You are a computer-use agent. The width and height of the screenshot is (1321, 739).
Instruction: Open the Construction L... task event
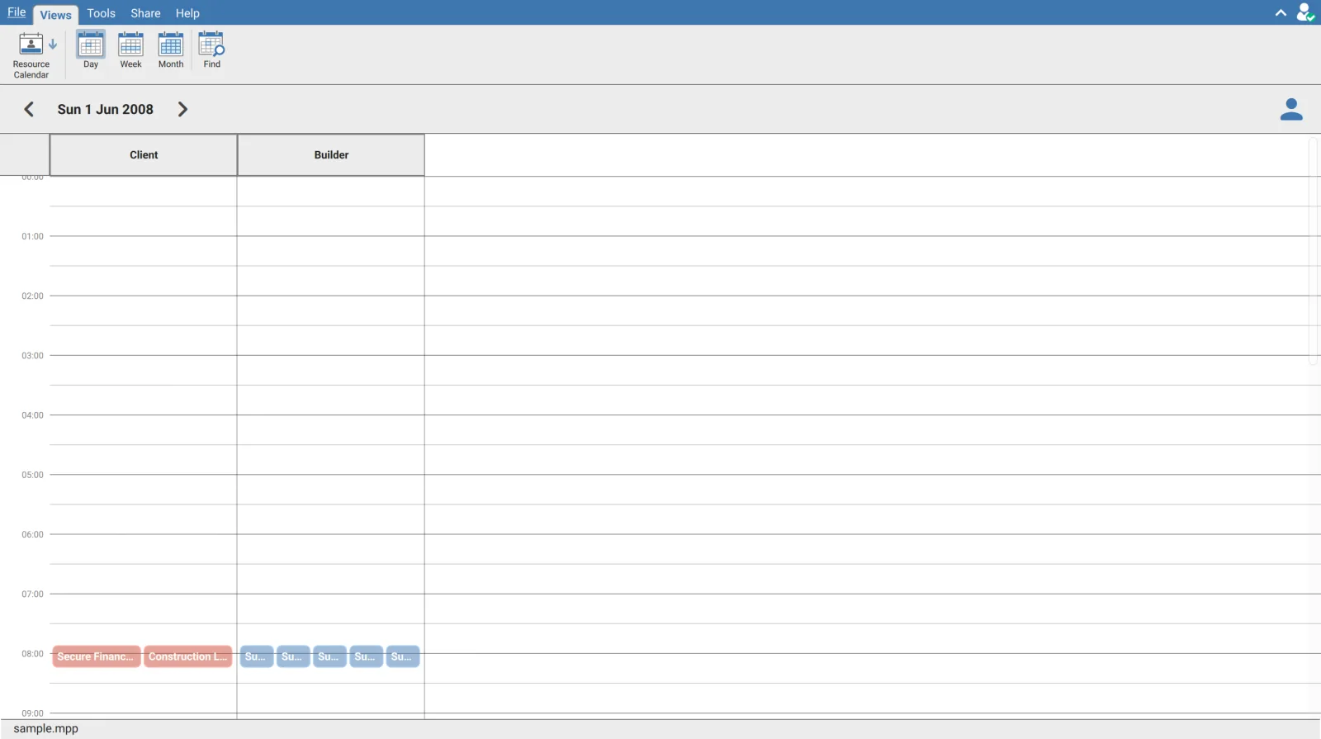(x=187, y=656)
